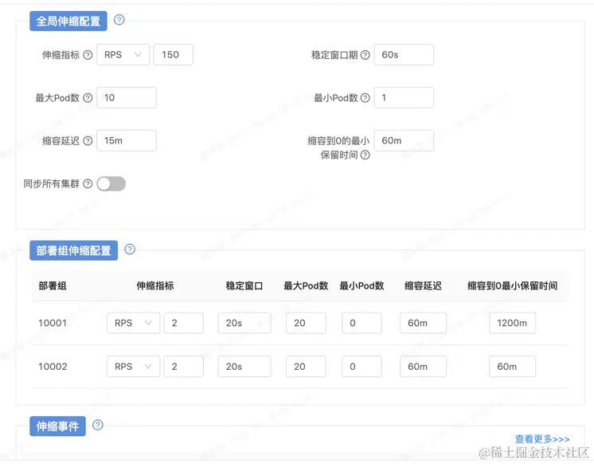Focus 最大Pod数 field for group 10001
The image size is (594, 464).
tap(306, 323)
